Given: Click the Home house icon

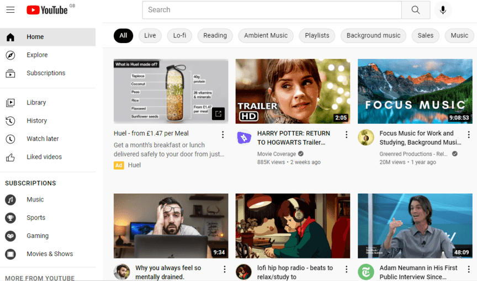Looking at the screenshot, I should tap(10, 37).
